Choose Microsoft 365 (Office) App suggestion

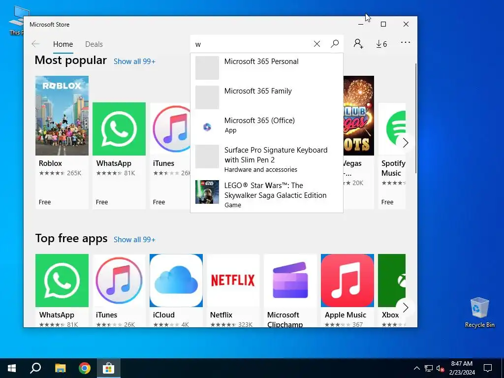[267, 127]
